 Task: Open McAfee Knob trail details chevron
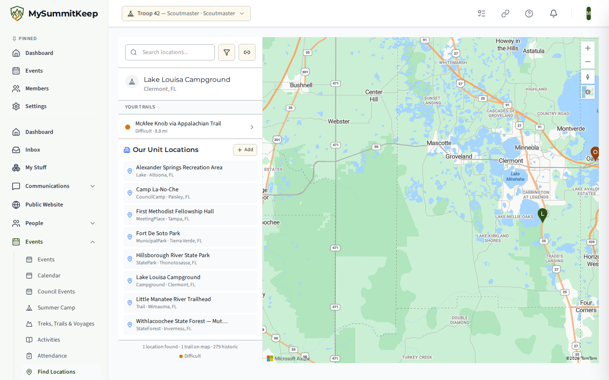coord(252,127)
